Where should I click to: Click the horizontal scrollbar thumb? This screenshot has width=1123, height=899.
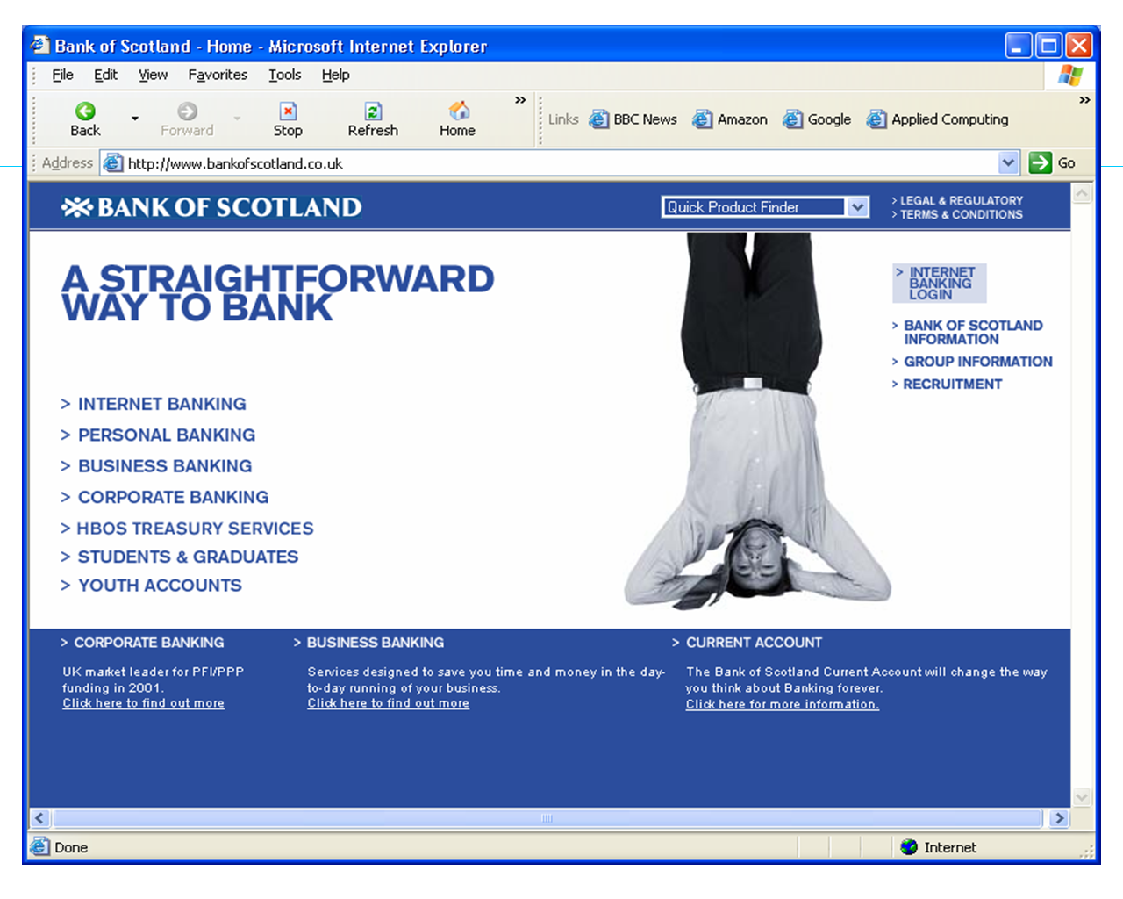point(547,818)
